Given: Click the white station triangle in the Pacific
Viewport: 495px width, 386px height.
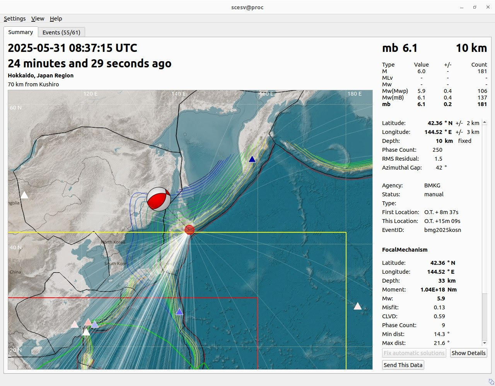Looking at the screenshot, I should (358, 306).
